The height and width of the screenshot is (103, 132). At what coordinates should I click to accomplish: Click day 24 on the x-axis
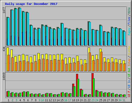point(97,100)
